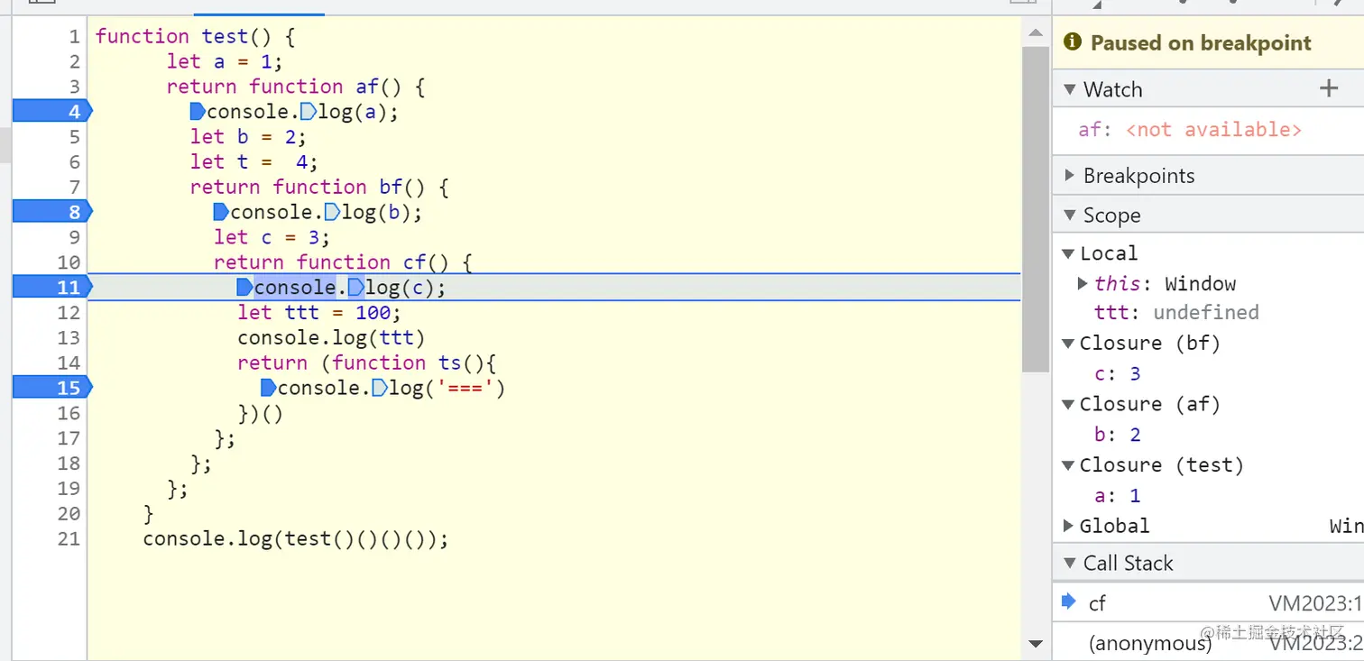Click the 'return function bf() {' code line

319,188
